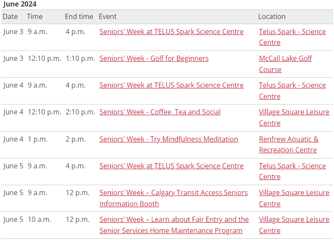Open June 3 Seniors' Week at TELUS Spark event
334x240 pixels.
pos(171,32)
